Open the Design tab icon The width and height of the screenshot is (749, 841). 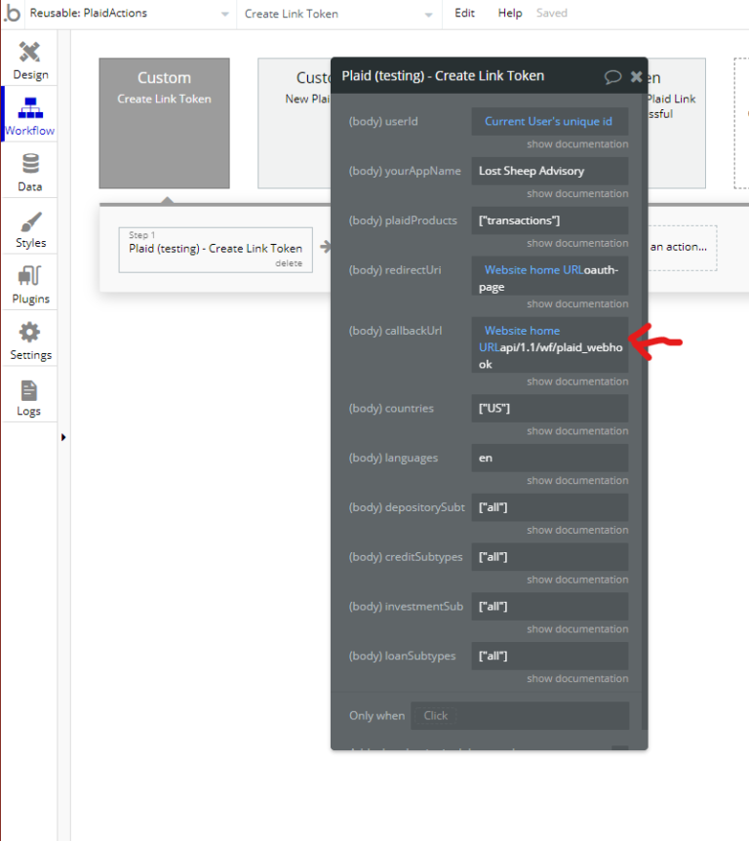click(30, 52)
